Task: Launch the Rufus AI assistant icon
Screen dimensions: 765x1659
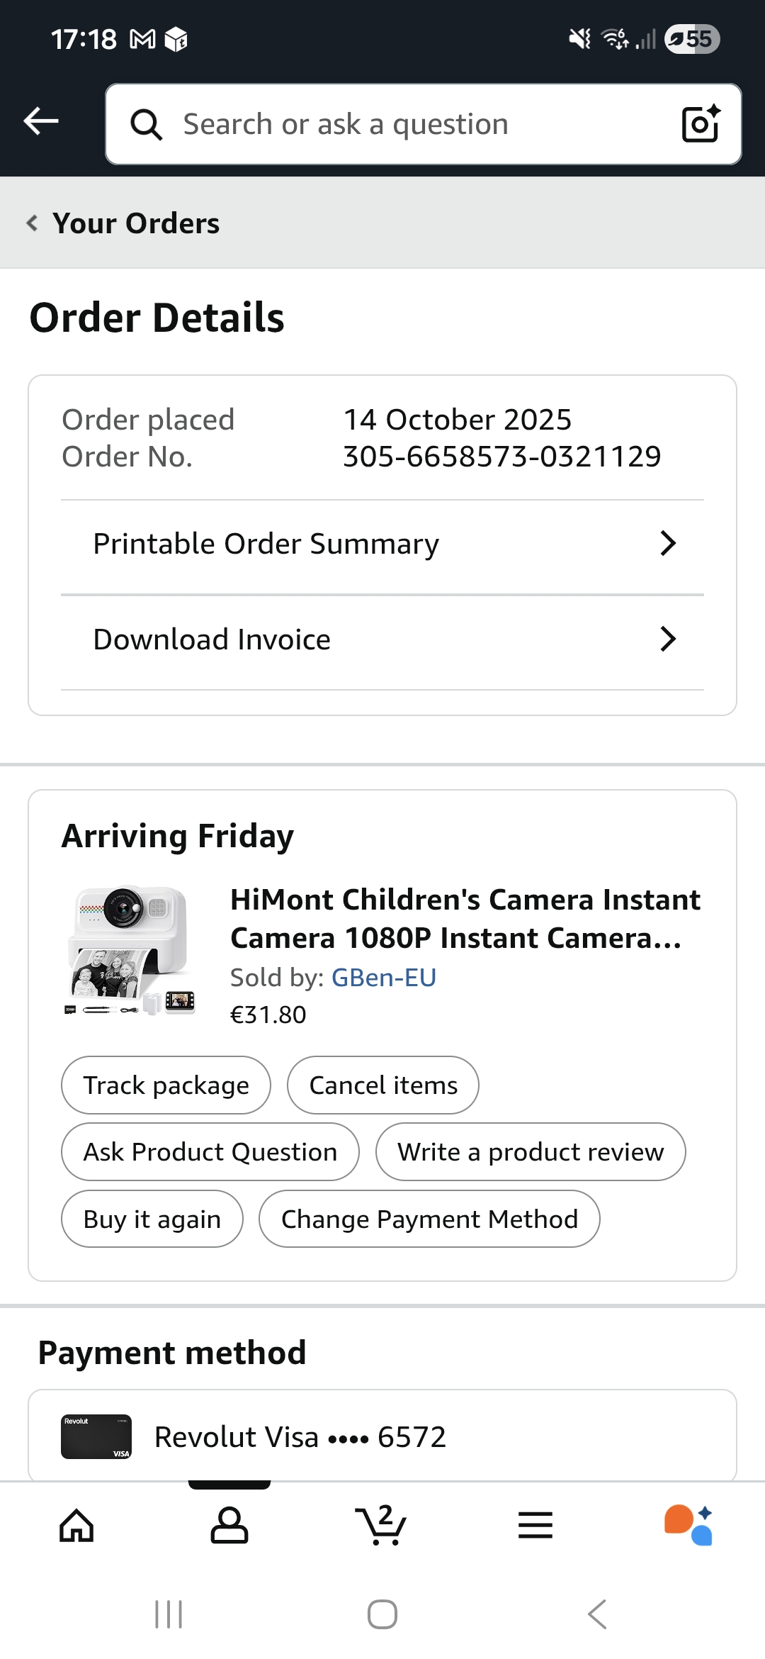Action: 688,1526
